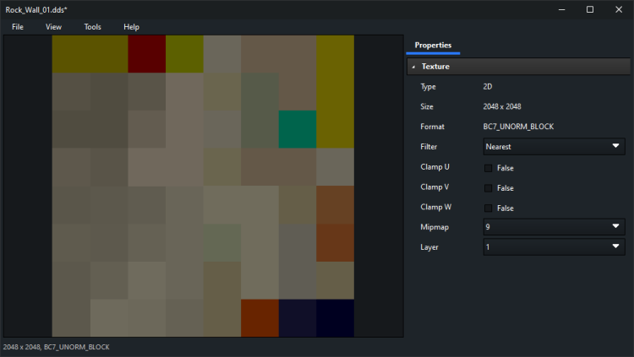Open the View menu

(x=53, y=27)
